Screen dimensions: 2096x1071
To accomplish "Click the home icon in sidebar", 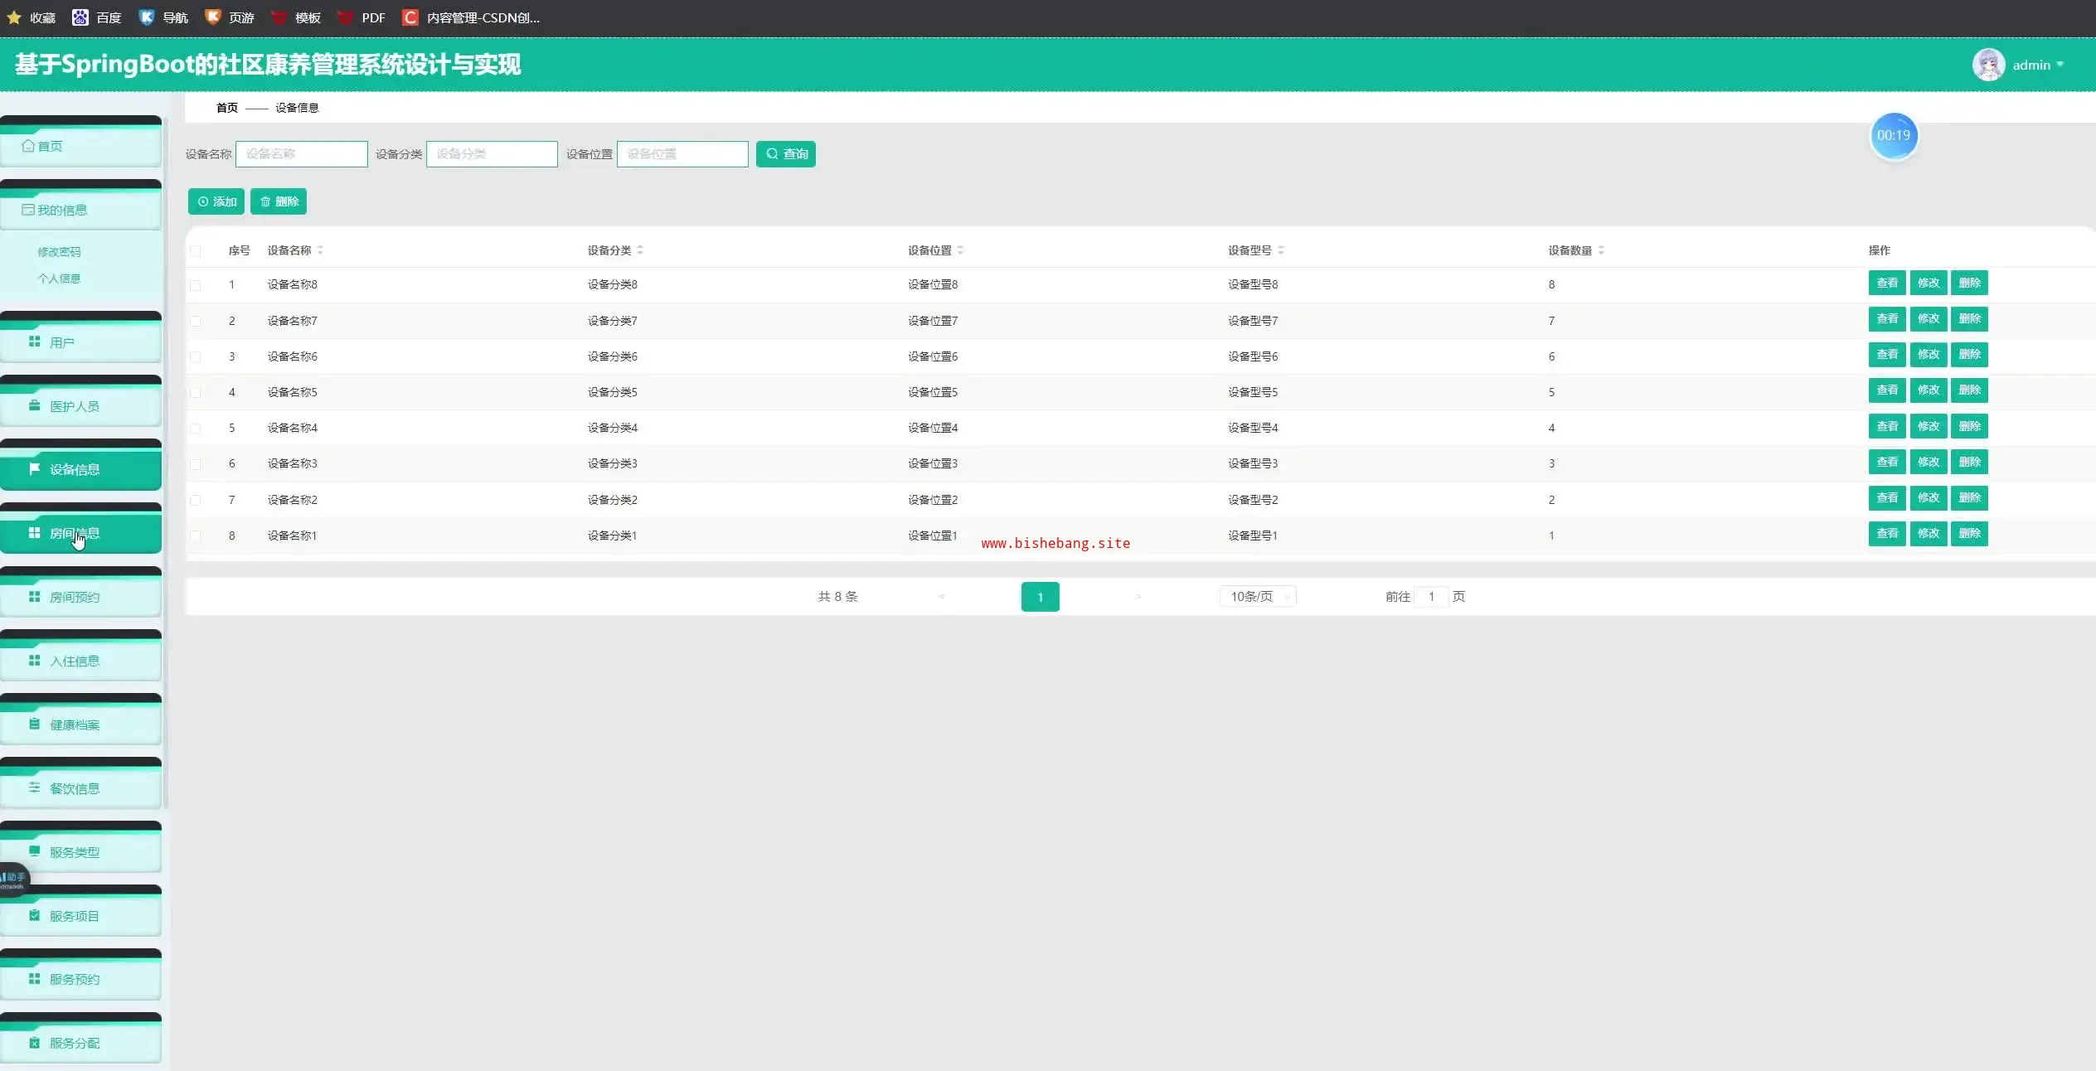I will pos(28,146).
